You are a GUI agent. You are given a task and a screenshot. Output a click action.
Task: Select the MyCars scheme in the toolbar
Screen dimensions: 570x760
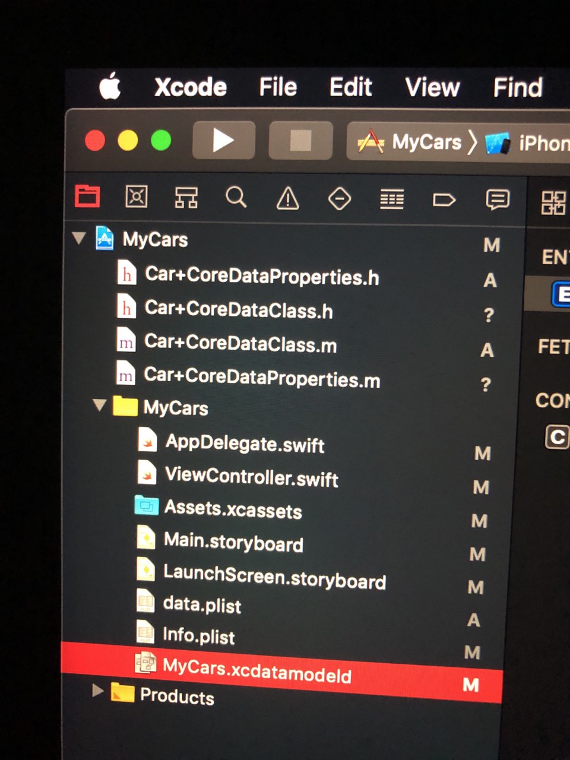(x=410, y=142)
